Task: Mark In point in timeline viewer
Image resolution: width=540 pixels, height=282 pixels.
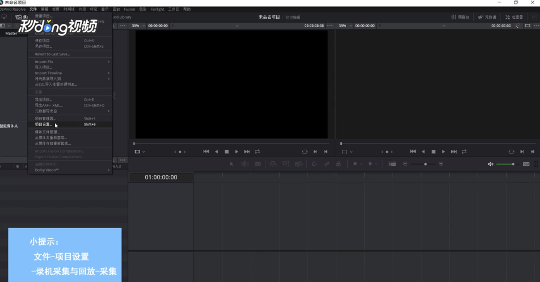Action: [x=522, y=151]
